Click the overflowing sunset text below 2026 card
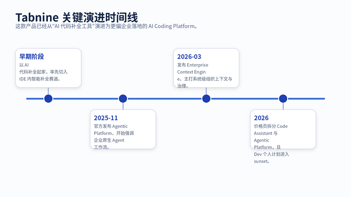Image resolution: width=351 pixels, height=197 pixels. [x=262, y=162]
